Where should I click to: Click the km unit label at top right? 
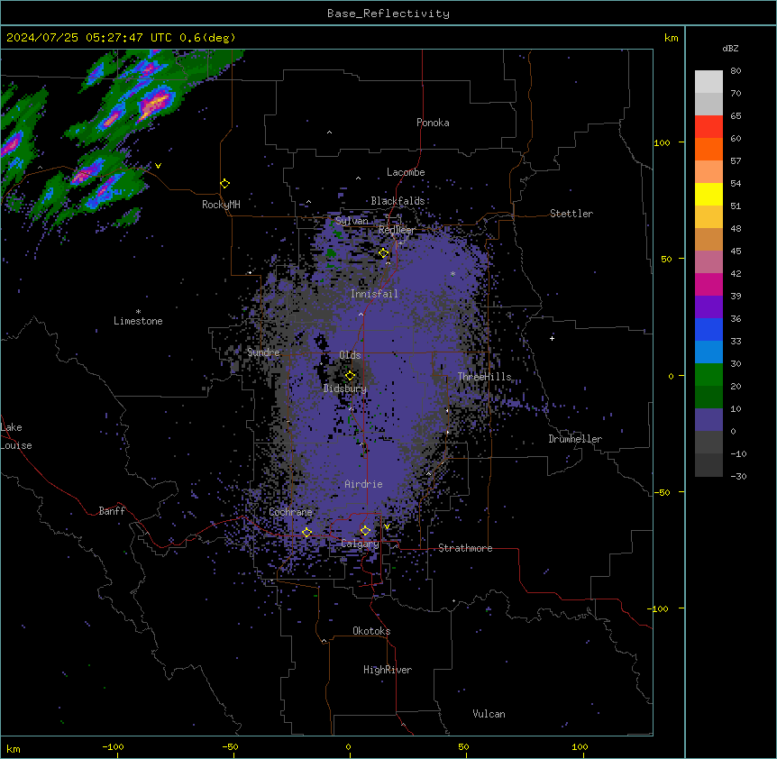(671, 38)
